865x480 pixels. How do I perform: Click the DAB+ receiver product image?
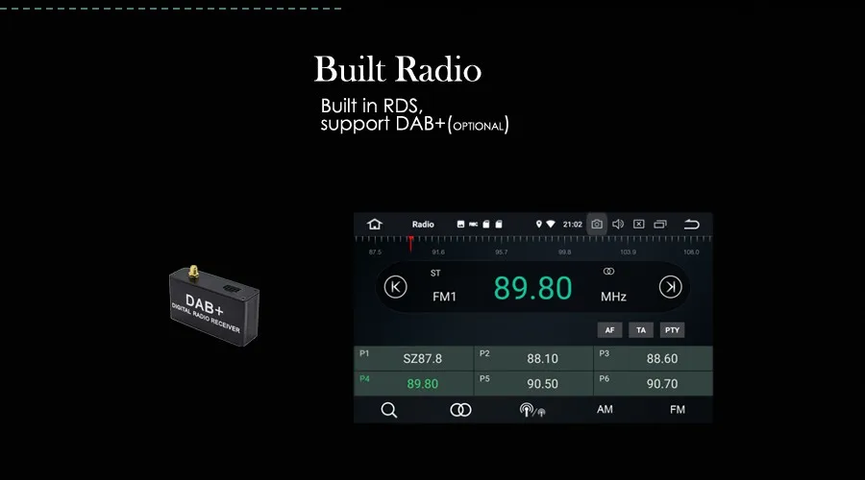[214, 305]
